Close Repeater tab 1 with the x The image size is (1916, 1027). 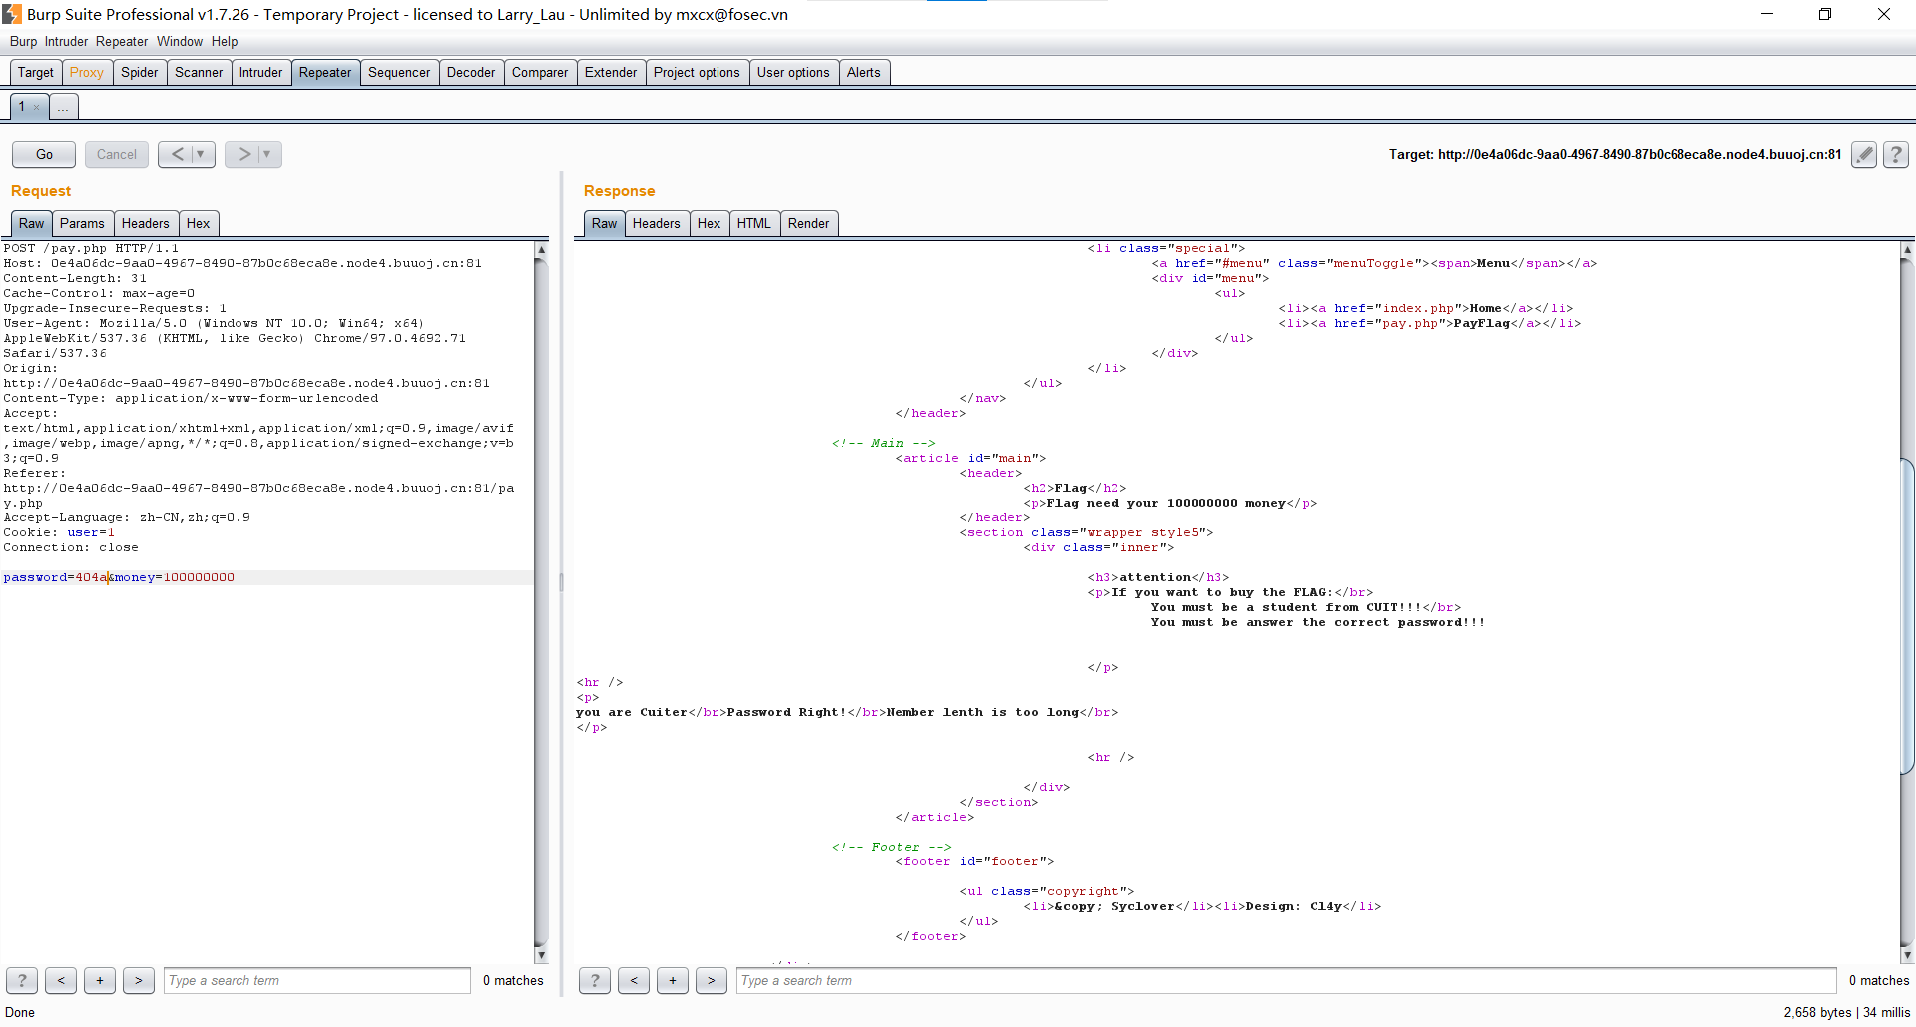coord(37,107)
